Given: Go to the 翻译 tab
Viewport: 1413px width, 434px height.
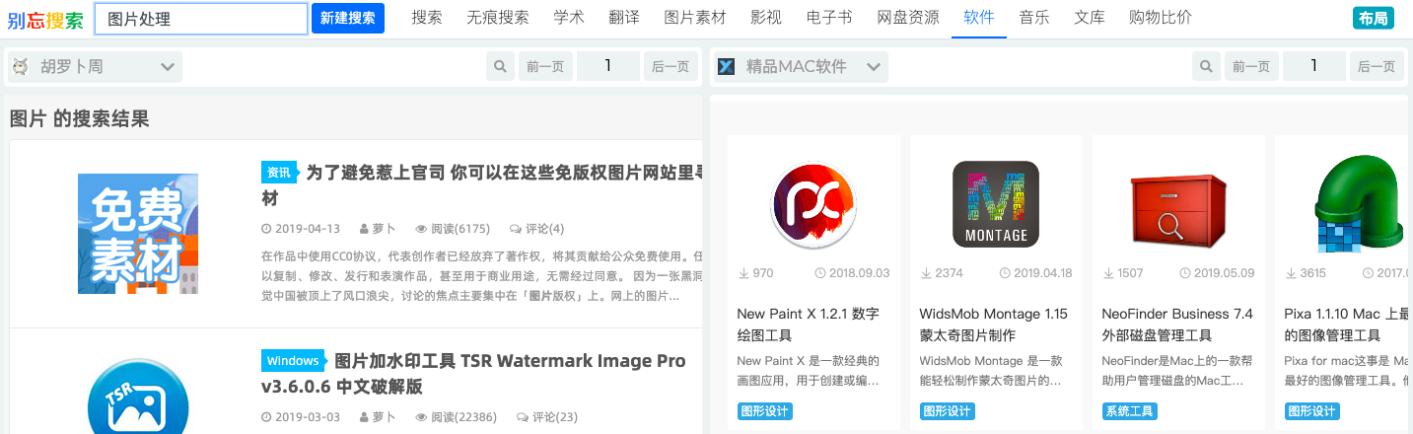Looking at the screenshot, I should point(624,18).
